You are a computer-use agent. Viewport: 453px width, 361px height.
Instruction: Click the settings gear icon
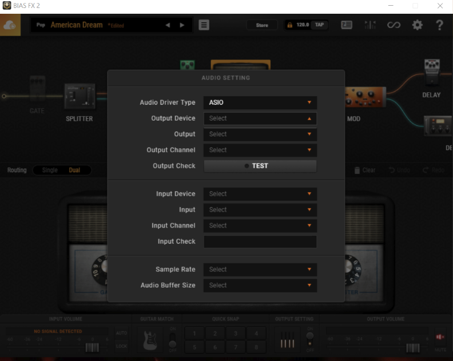[417, 25]
